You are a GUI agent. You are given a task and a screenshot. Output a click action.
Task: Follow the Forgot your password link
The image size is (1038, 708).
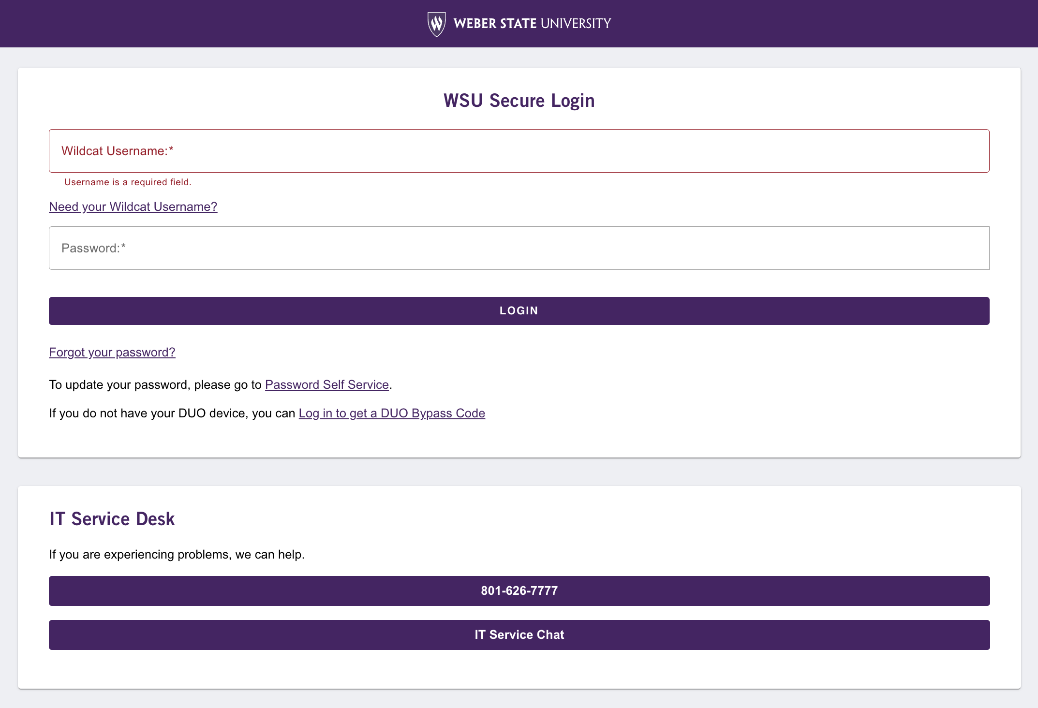(112, 352)
